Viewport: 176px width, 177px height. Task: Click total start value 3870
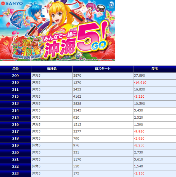77,76
